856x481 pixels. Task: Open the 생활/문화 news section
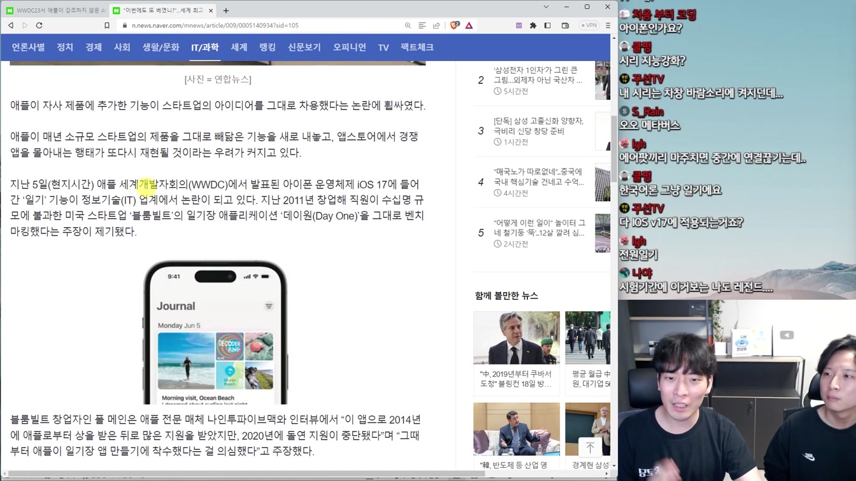160,47
